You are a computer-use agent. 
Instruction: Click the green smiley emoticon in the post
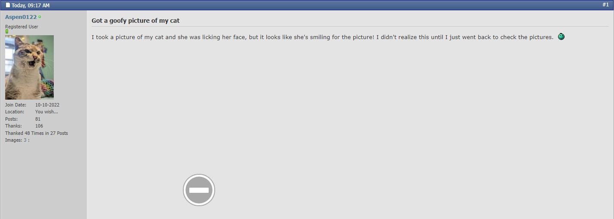click(561, 36)
